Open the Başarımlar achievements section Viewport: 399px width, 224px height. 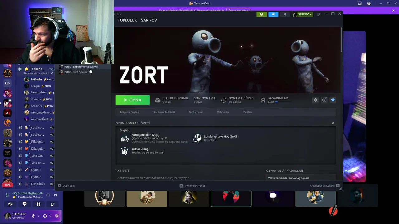tap(277, 98)
